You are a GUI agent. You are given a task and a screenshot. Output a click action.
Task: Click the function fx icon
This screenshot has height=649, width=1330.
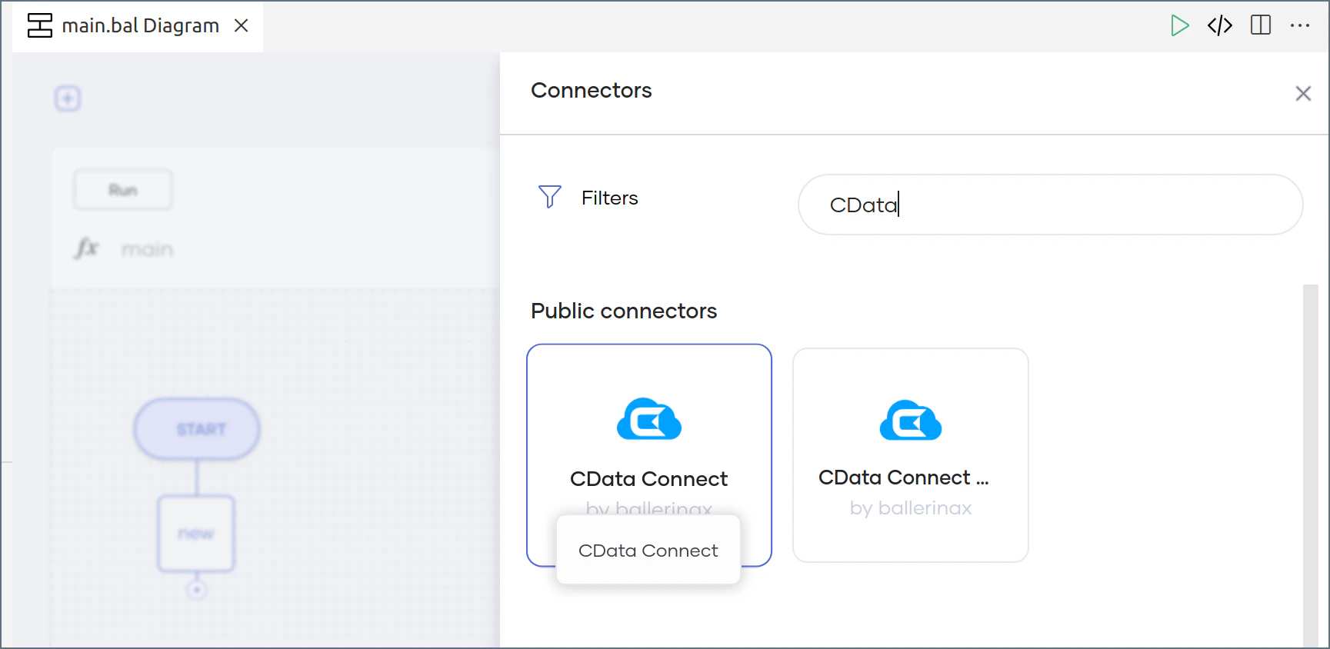87,248
